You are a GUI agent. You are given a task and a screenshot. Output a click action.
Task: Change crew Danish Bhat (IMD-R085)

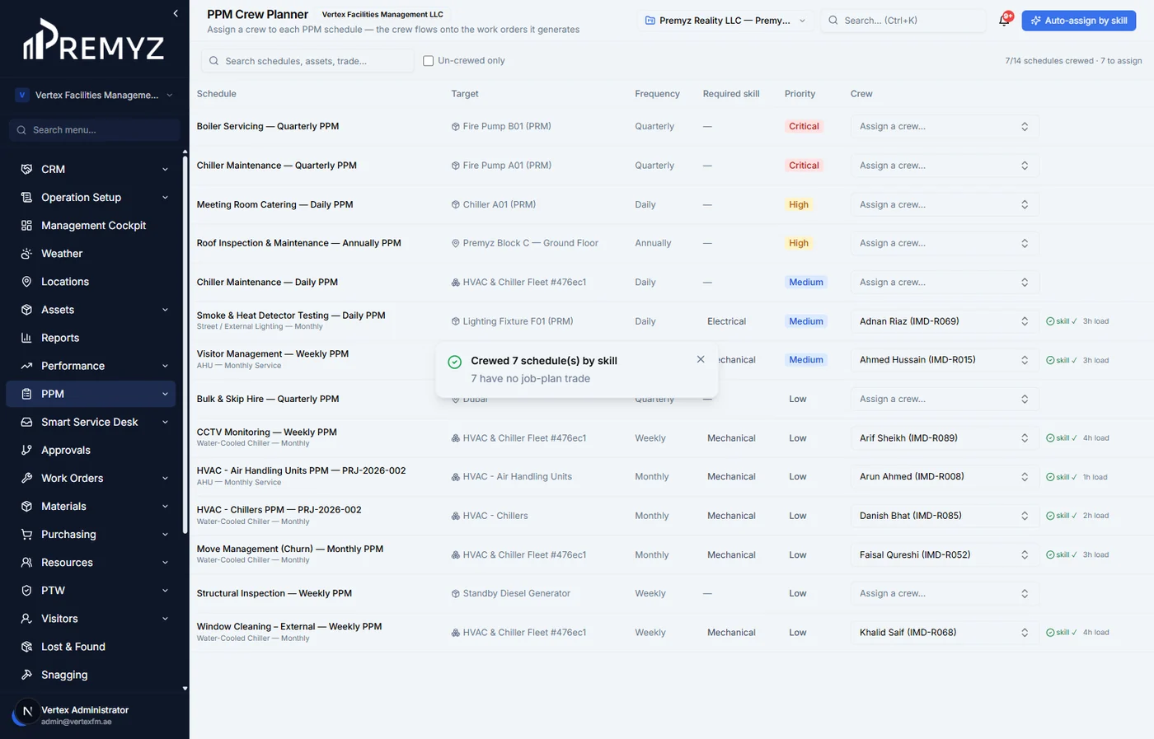(x=945, y=516)
